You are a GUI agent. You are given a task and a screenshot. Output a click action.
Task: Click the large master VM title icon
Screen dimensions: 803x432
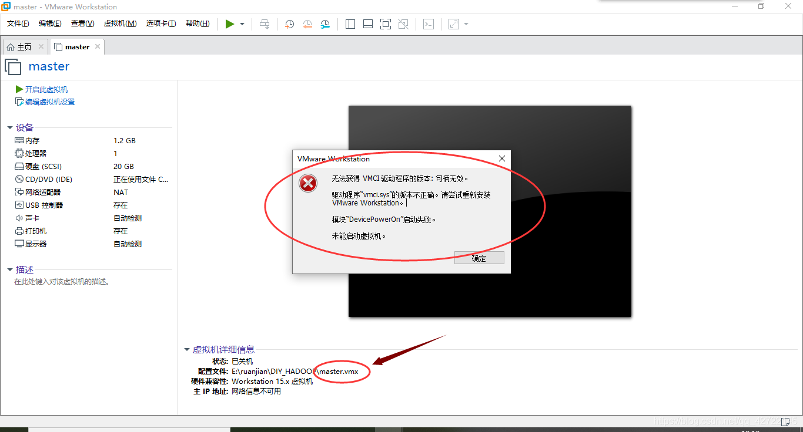tap(13, 67)
